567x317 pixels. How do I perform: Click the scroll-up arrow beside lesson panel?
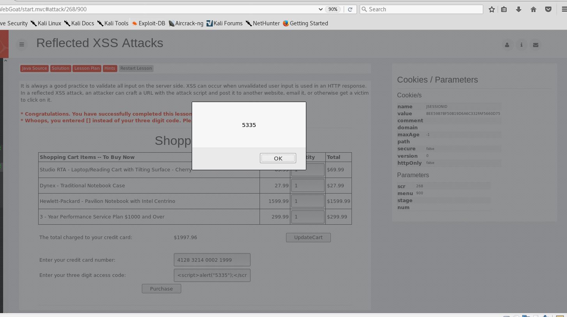(5, 60)
